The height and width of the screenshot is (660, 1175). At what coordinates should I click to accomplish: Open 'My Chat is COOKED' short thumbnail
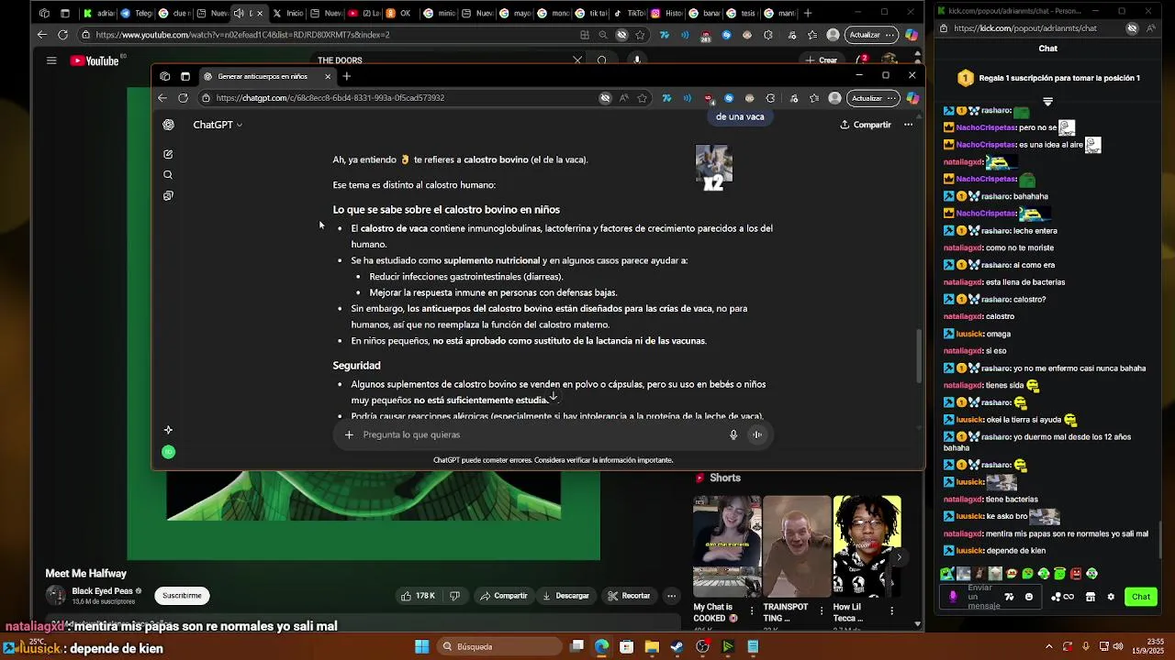point(727,546)
